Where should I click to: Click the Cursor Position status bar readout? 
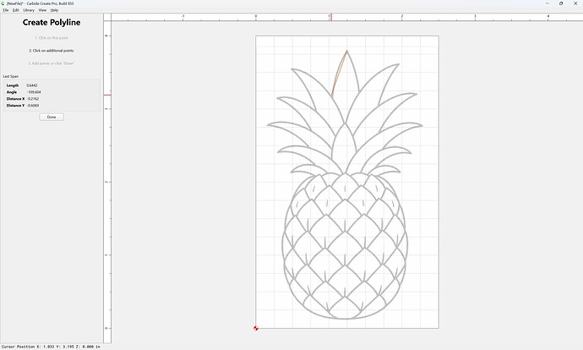point(51,347)
